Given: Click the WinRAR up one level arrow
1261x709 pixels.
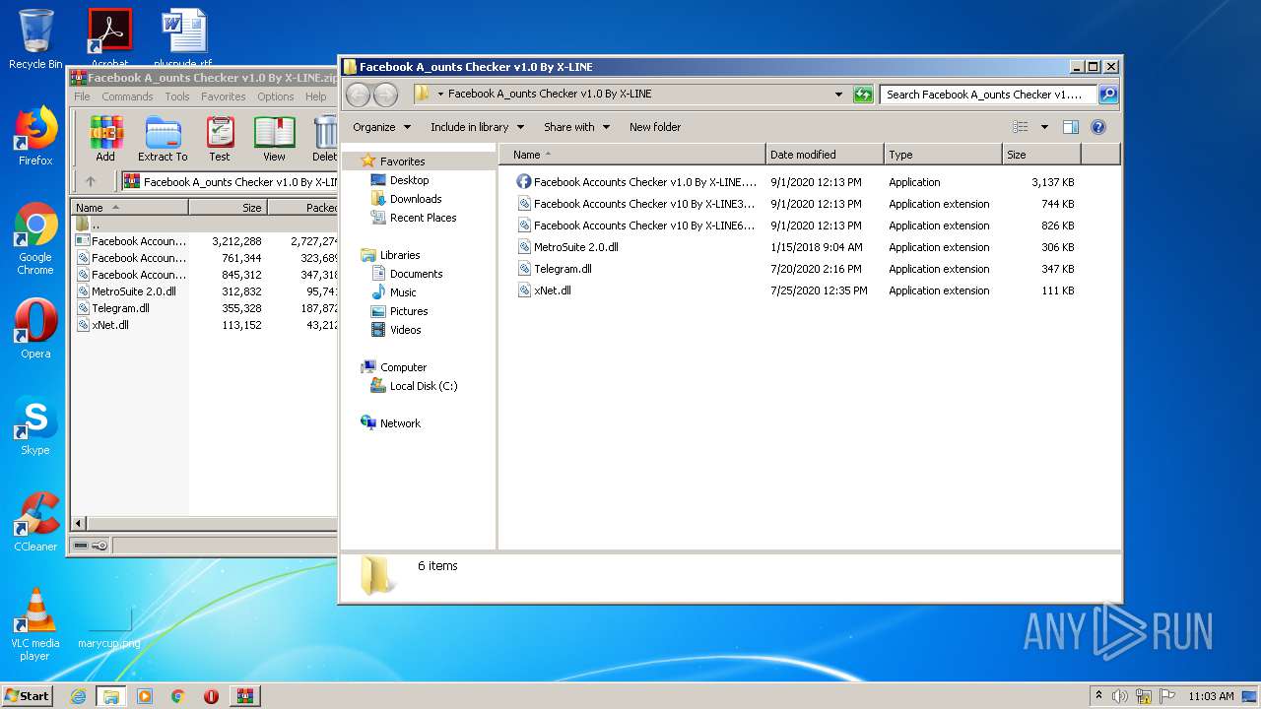Looking at the screenshot, I should pyautogui.click(x=91, y=181).
